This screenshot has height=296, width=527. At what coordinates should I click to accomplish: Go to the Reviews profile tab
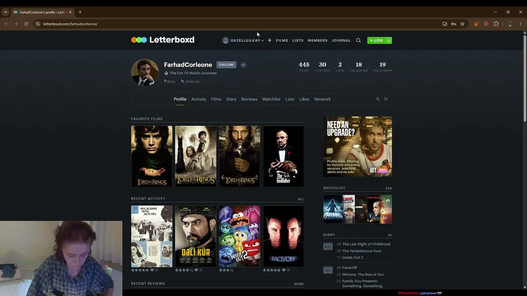tap(249, 99)
